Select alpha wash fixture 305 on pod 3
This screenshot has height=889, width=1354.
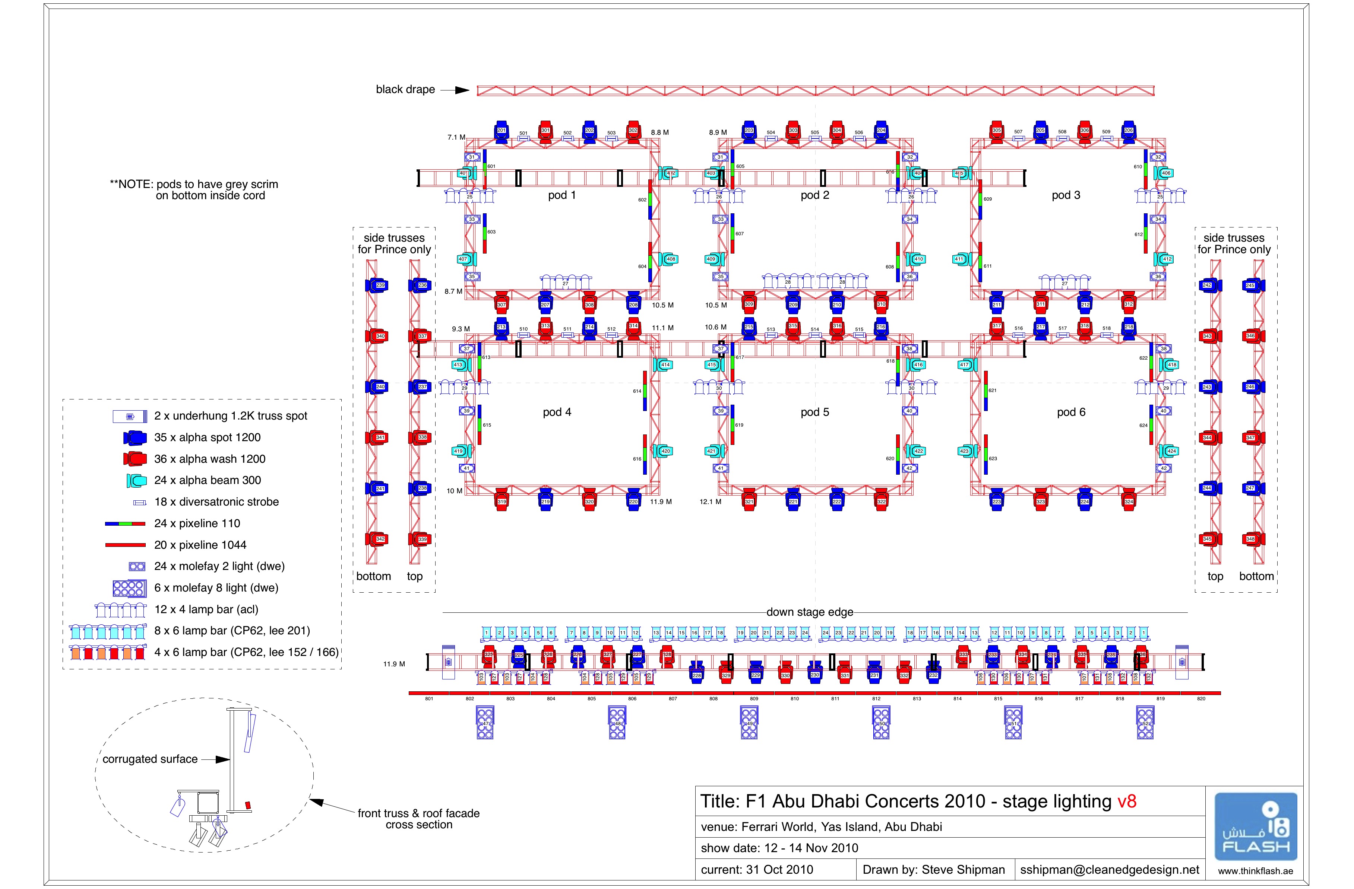(x=996, y=131)
